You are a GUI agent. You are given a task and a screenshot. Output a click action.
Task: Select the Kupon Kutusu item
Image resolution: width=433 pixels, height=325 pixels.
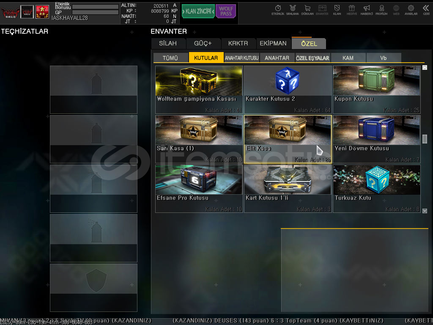click(x=377, y=90)
